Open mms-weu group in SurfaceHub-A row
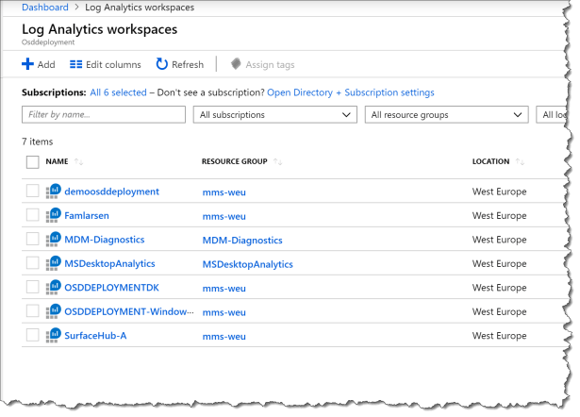The width and height of the screenshot is (580, 417). click(x=224, y=337)
